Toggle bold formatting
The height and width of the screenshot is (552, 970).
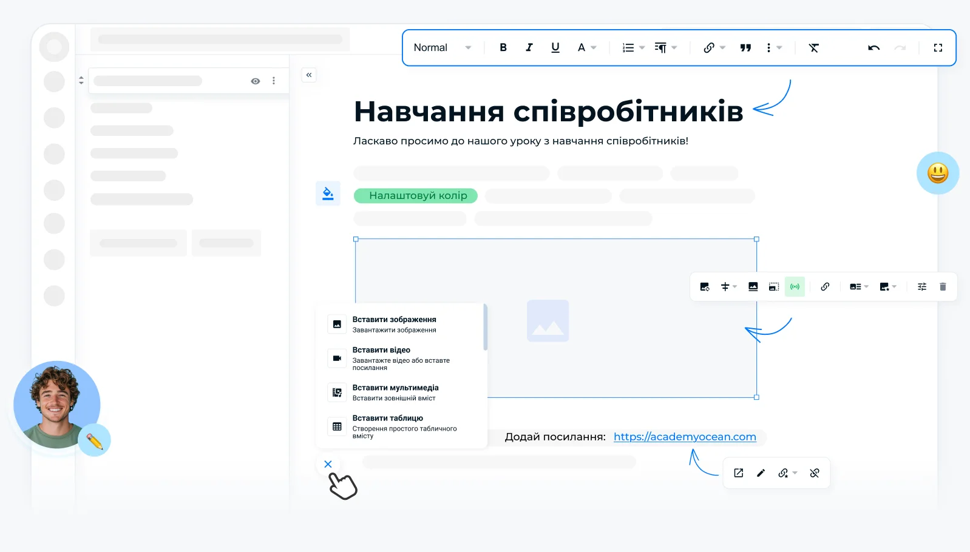(x=503, y=48)
